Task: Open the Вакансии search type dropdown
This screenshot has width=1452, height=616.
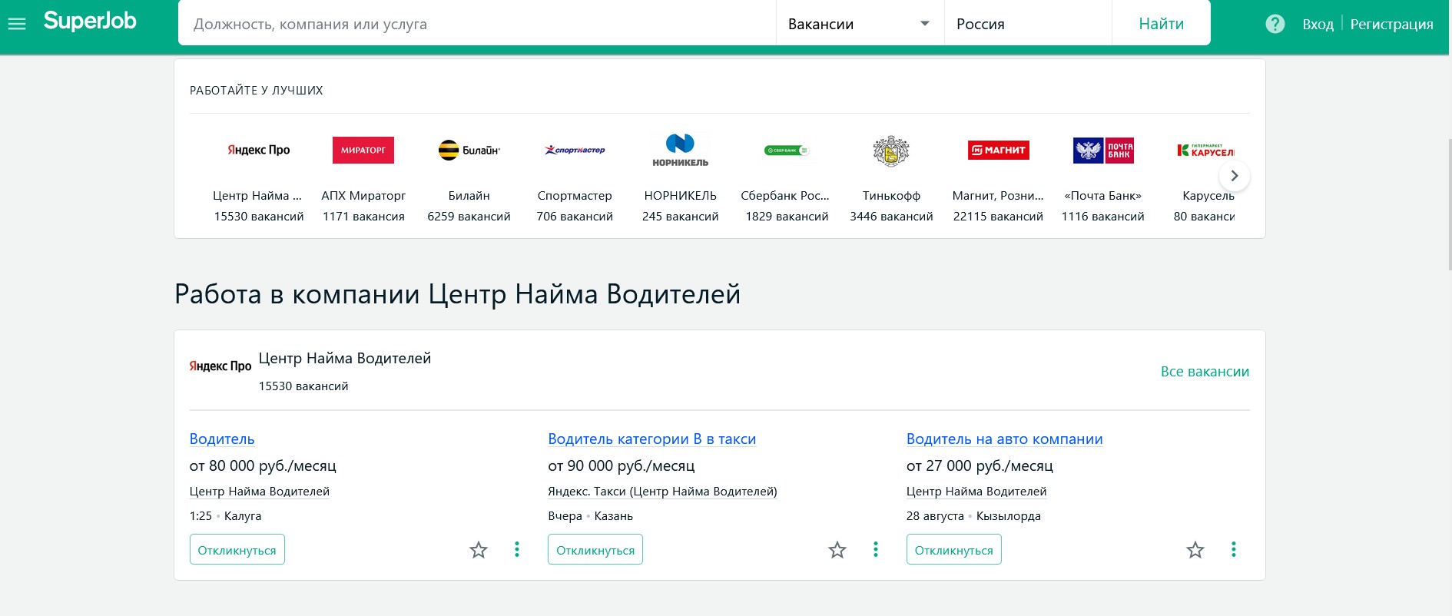Action: (x=860, y=24)
